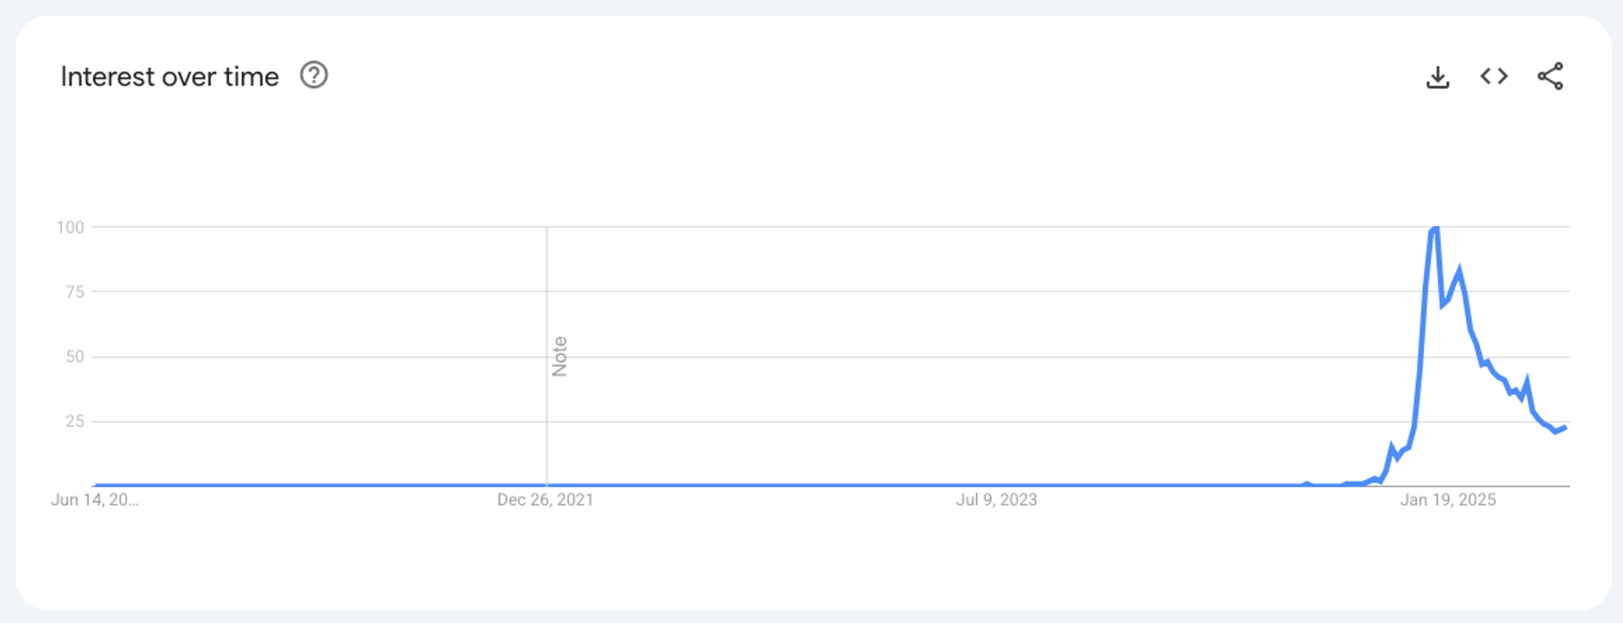Select the tiny blip on the flat baseline
Screen dimensions: 1623x623
point(1307,484)
